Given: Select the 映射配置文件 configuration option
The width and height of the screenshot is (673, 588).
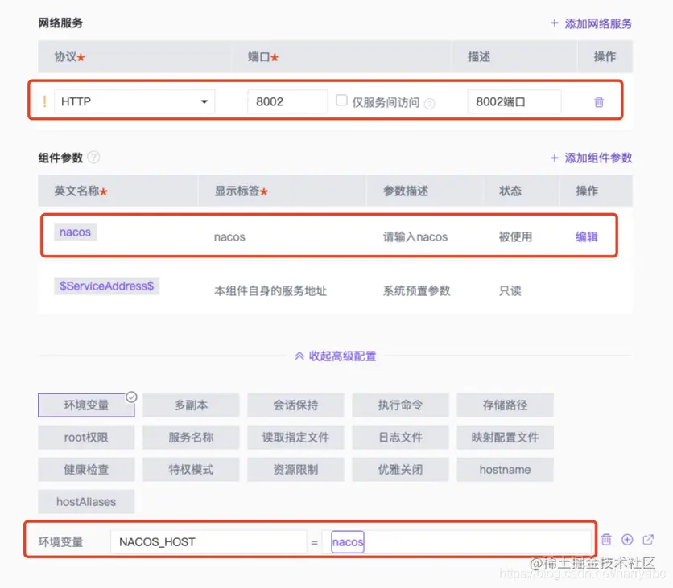Looking at the screenshot, I should [505, 437].
